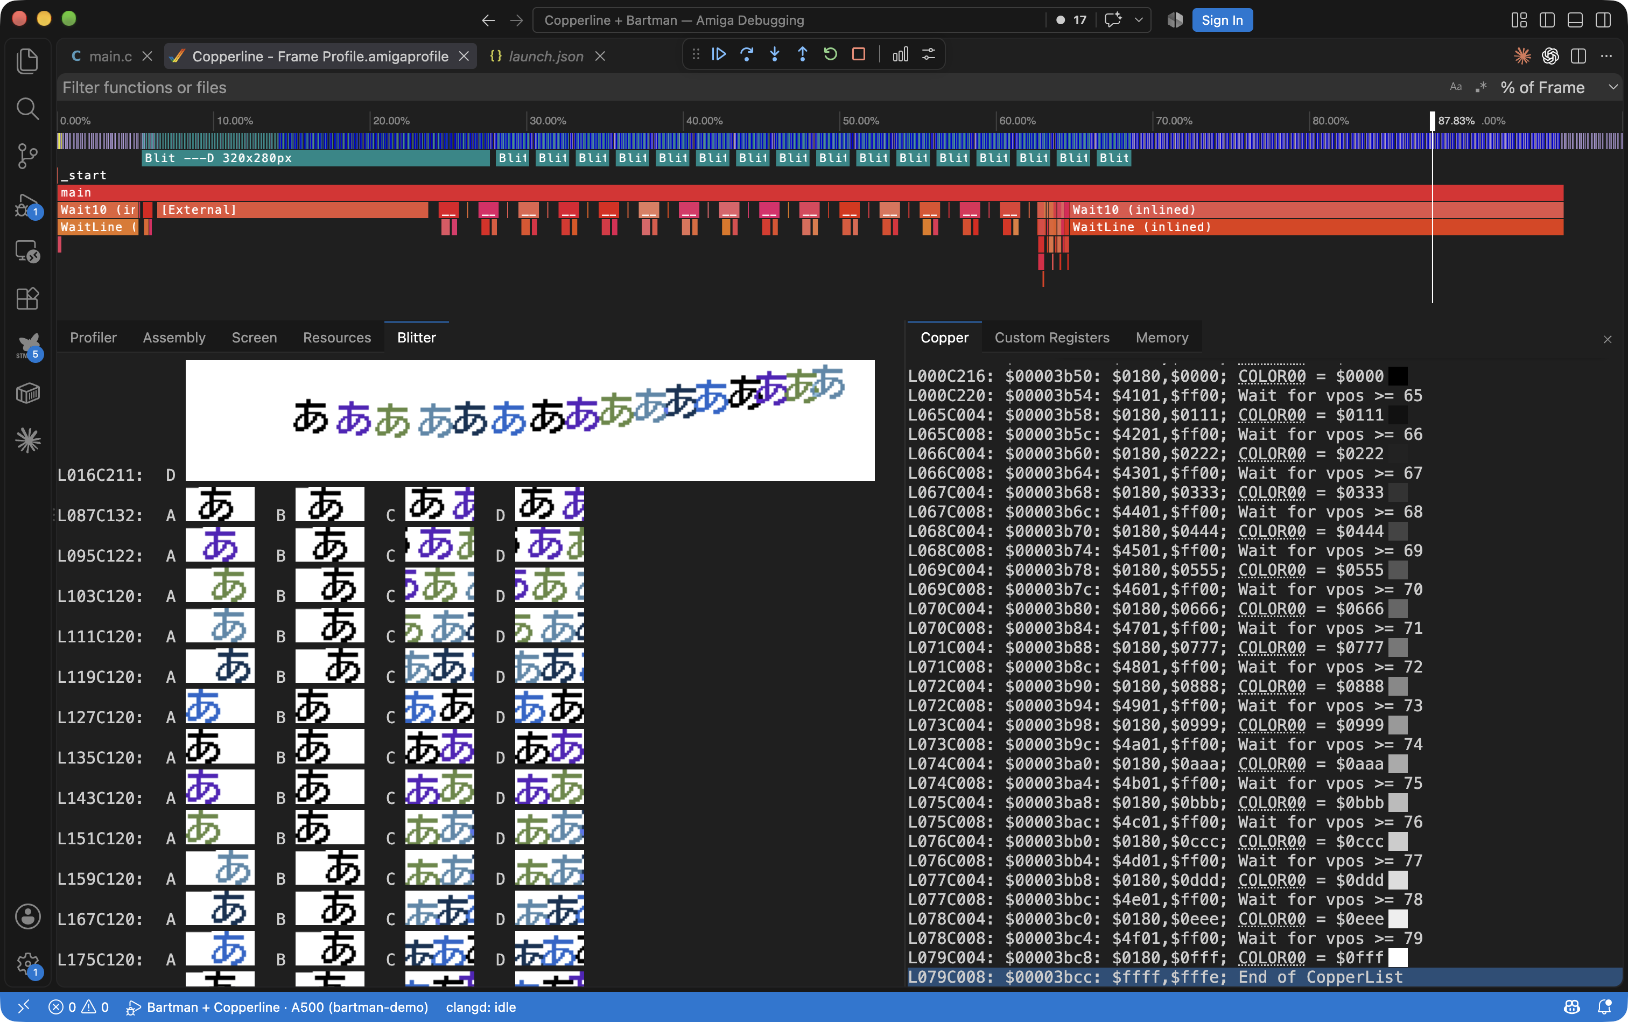The image size is (1628, 1022).
Task: Step over in debug toolbar
Action: pyautogui.click(x=747, y=55)
